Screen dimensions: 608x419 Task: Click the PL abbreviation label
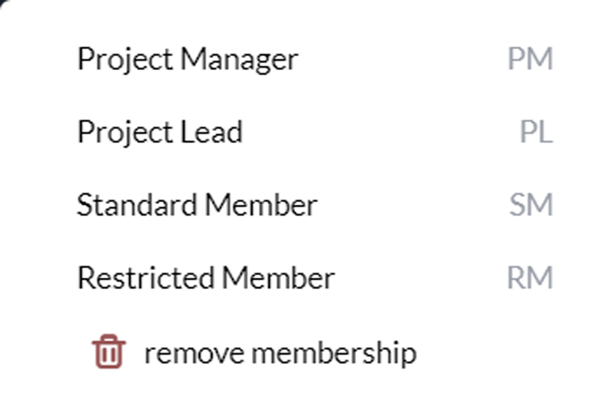tap(537, 132)
